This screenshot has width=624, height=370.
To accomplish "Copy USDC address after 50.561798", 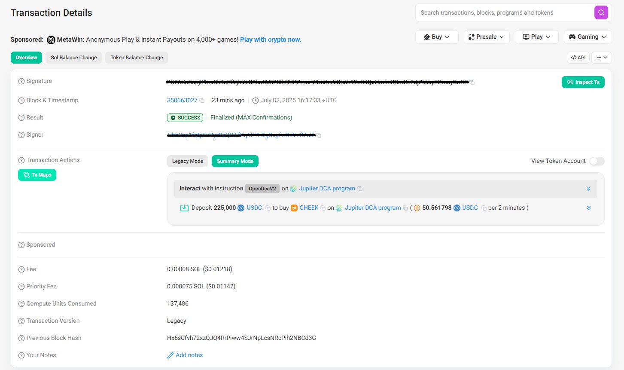I will [x=484, y=208].
